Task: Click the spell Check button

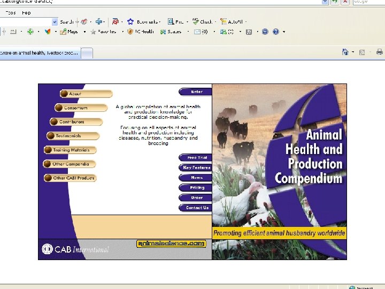Action: (x=202, y=21)
